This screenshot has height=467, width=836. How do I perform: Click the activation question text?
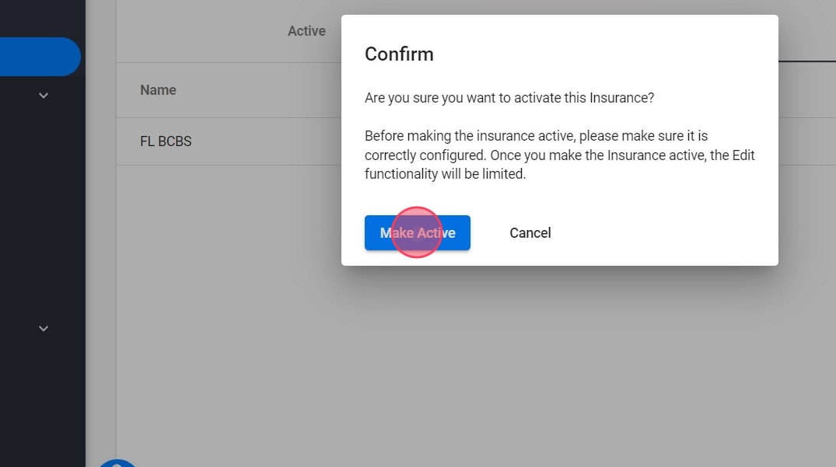(x=509, y=98)
